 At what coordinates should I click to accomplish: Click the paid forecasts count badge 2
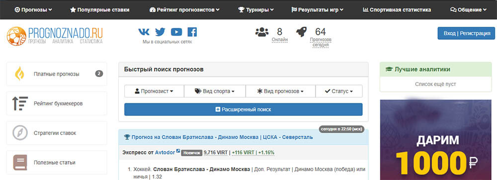click(x=99, y=74)
